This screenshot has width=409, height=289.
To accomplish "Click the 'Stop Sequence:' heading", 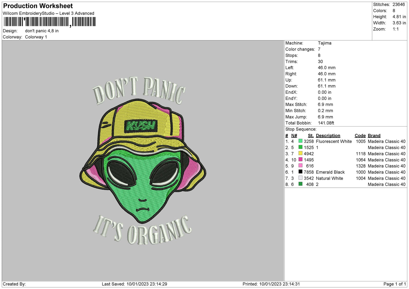I will point(301,129).
